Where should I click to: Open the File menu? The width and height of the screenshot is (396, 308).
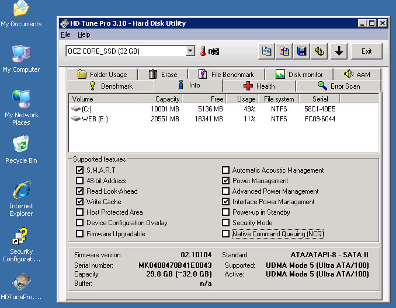point(65,34)
